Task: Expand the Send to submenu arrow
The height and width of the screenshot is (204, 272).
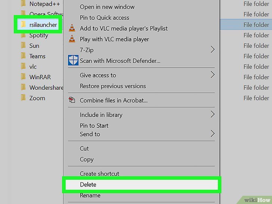Action: 213,134
